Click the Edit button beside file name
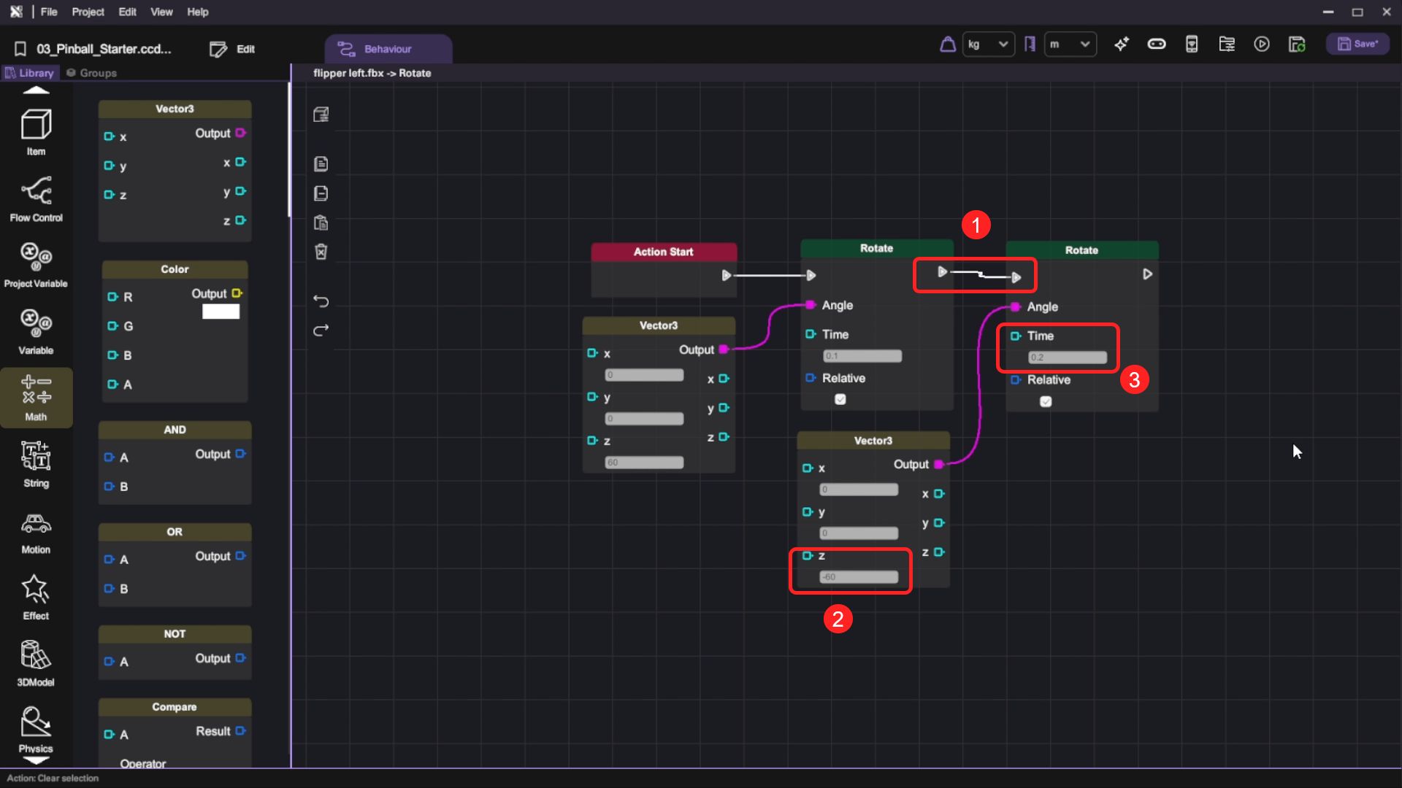Viewport: 1402px width, 788px height. tap(232, 49)
